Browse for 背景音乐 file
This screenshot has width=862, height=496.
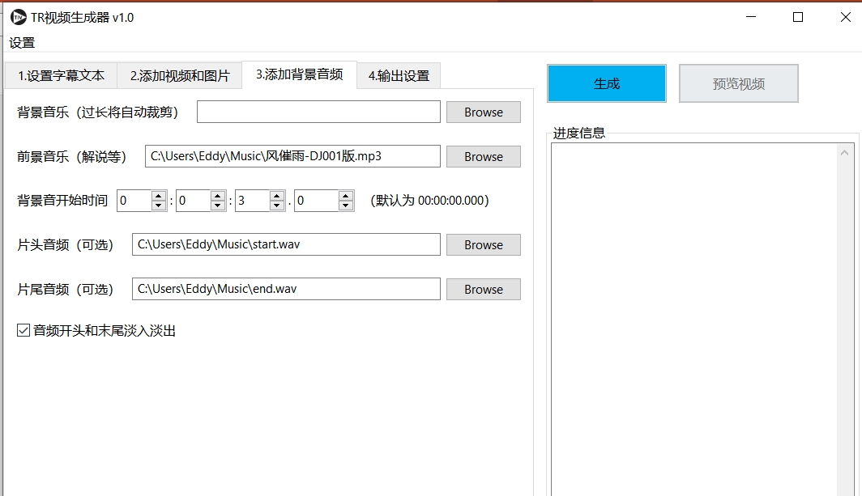pyautogui.click(x=483, y=112)
